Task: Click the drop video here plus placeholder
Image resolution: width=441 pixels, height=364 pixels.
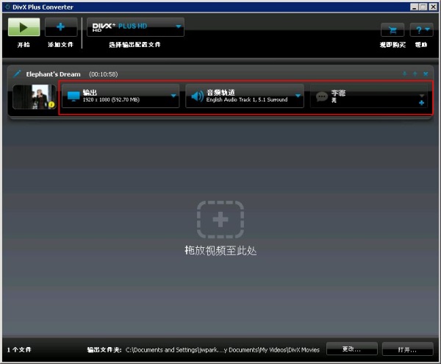Action: point(220,219)
